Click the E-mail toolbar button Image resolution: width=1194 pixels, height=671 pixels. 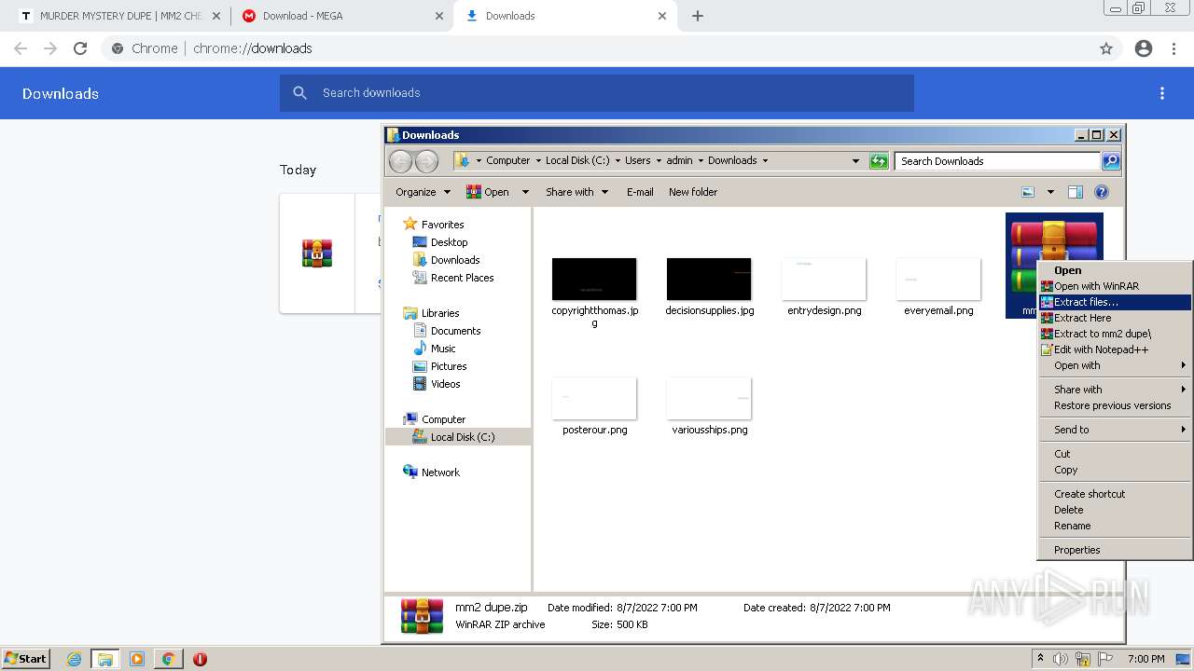click(640, 192)
